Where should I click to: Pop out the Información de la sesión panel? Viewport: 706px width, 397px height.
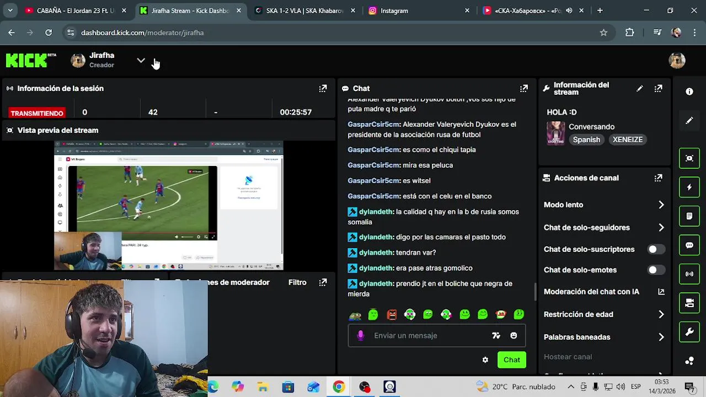pyautogui.click(x=323, y=88)
